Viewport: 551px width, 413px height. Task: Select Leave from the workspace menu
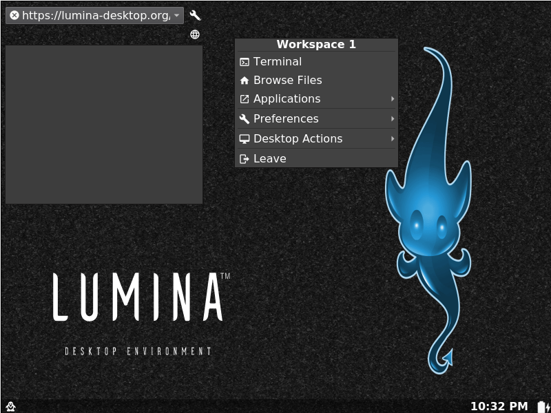(316, 159)
